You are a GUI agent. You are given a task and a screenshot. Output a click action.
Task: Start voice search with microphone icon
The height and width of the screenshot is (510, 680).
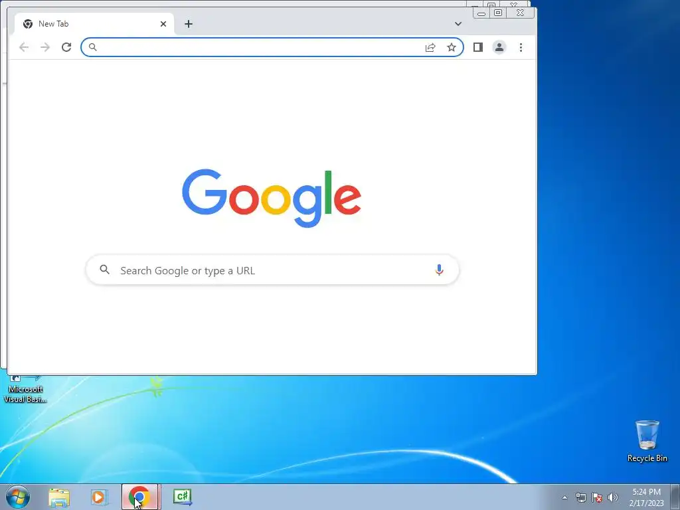(439, 270)
